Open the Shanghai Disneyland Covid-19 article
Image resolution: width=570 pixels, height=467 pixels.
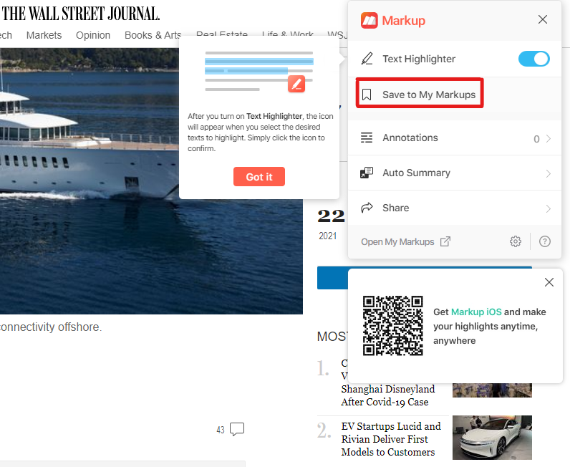tap(388, 395)
